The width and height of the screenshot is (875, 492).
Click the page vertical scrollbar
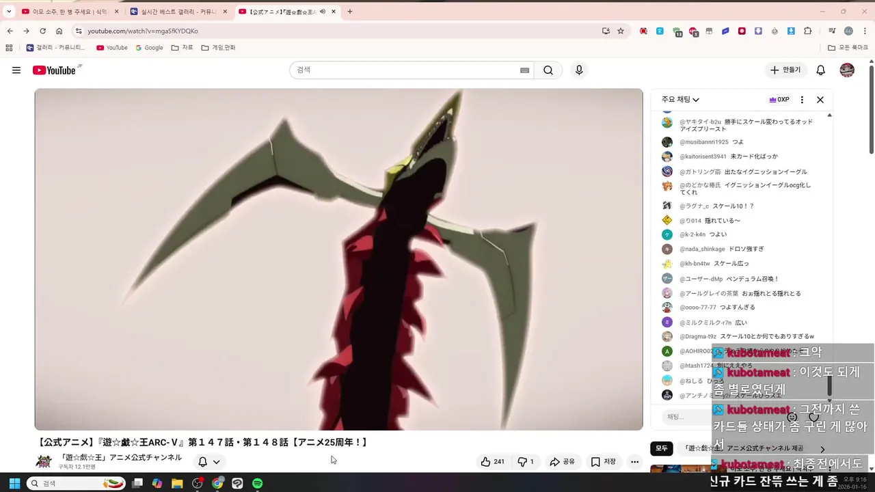871,109
